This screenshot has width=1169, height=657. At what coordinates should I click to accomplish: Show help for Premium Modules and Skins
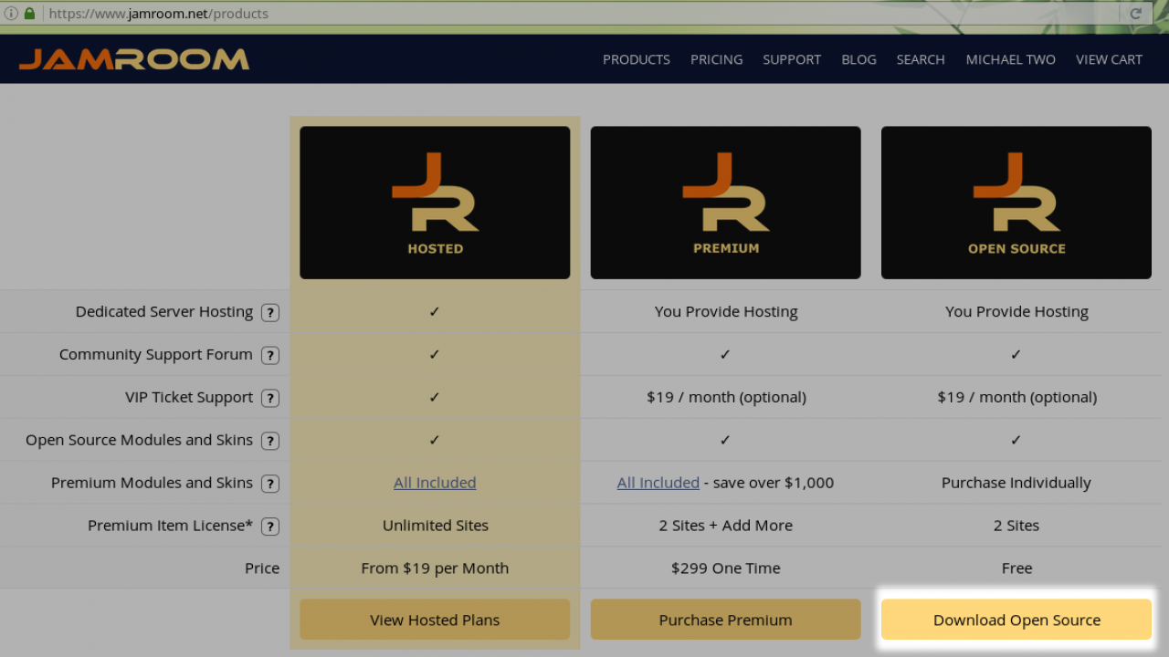pos(270,484)
